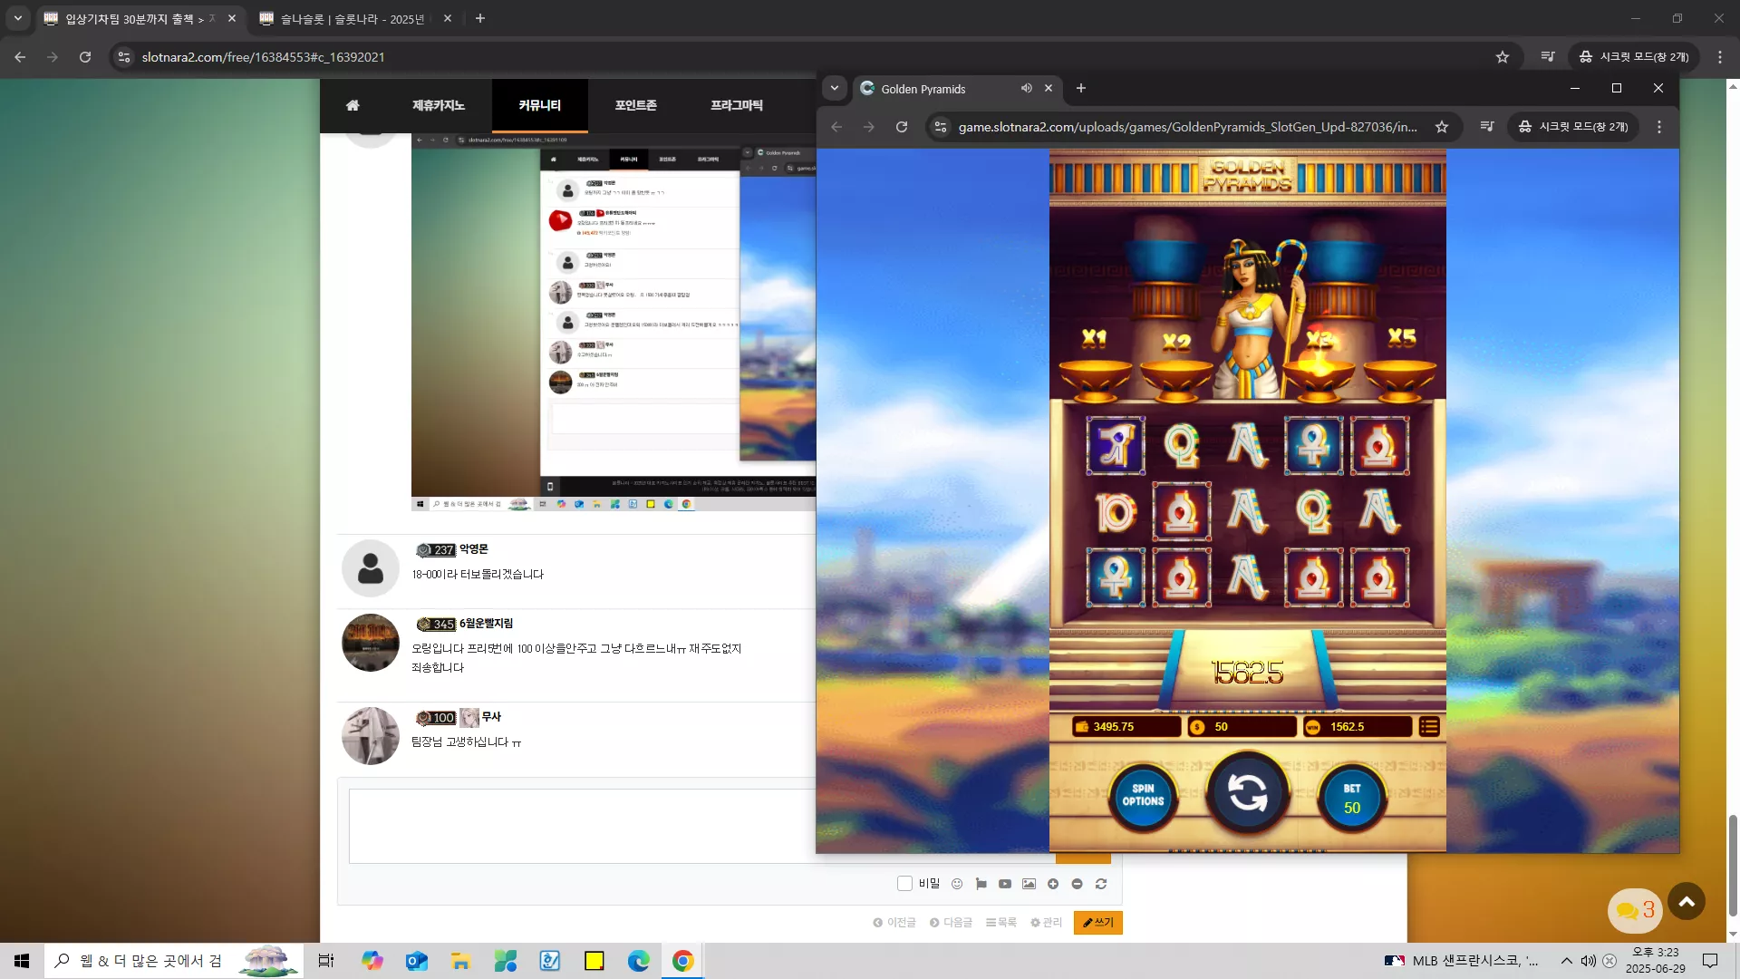Close the Golden Pyramids tab

1049,88
